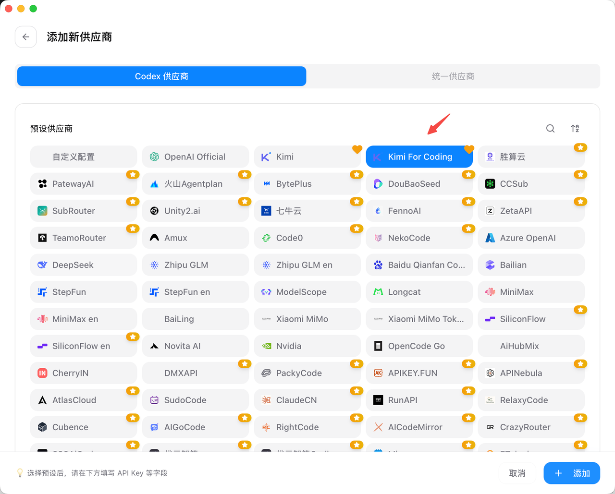The width and height of the screenshot is (615, 494).
Task: Click the SubRouter logo icon
Action: [42, 211]
